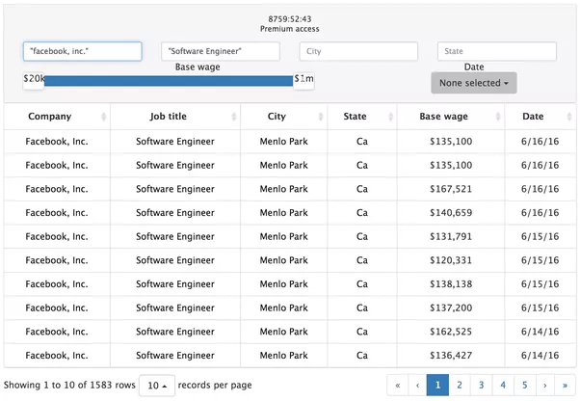Click Software Engineer in the $138,138 row

(175, 284)
